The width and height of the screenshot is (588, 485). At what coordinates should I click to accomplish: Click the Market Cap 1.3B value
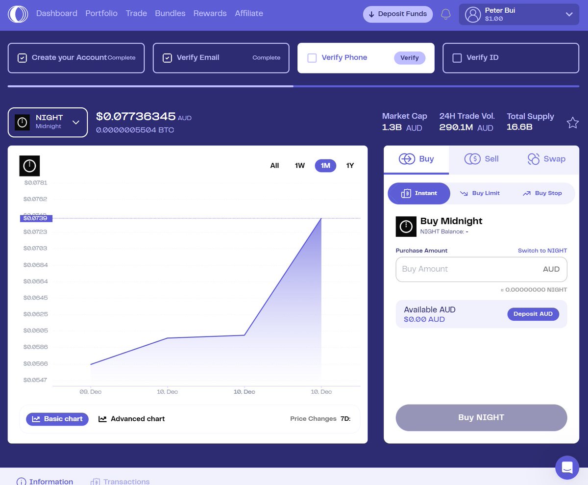point(402,128)
